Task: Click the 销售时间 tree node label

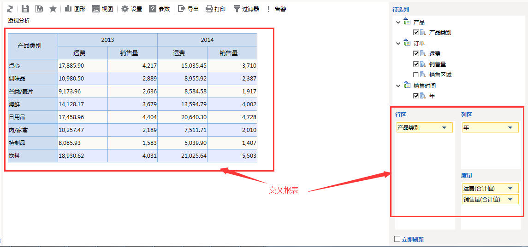Action: [425, 86]
